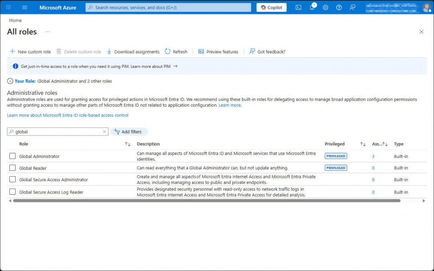
Task: Open the notifications bell
Action: click(x=312, y=7)
